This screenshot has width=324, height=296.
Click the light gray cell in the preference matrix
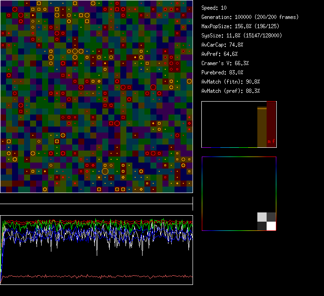pos(262,217)
